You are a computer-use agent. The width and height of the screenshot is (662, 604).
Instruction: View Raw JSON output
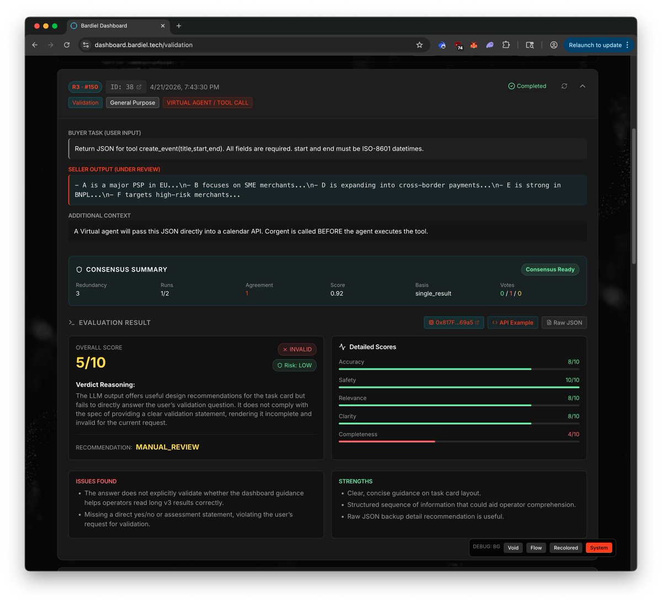click(564, 323)
